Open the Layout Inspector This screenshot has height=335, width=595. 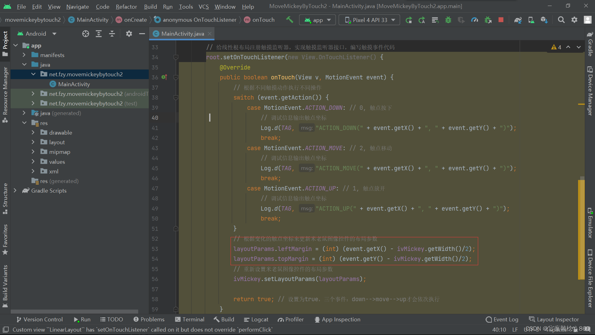[x=554, y=319]
